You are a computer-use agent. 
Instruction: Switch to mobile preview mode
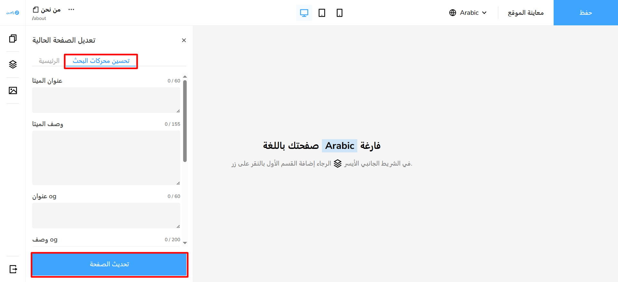coord(339,13)
